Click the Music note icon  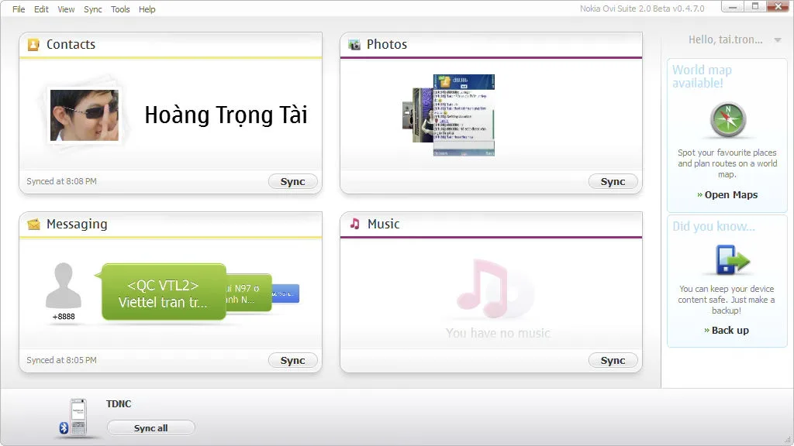pyautogui.click(x=354, y=224)
